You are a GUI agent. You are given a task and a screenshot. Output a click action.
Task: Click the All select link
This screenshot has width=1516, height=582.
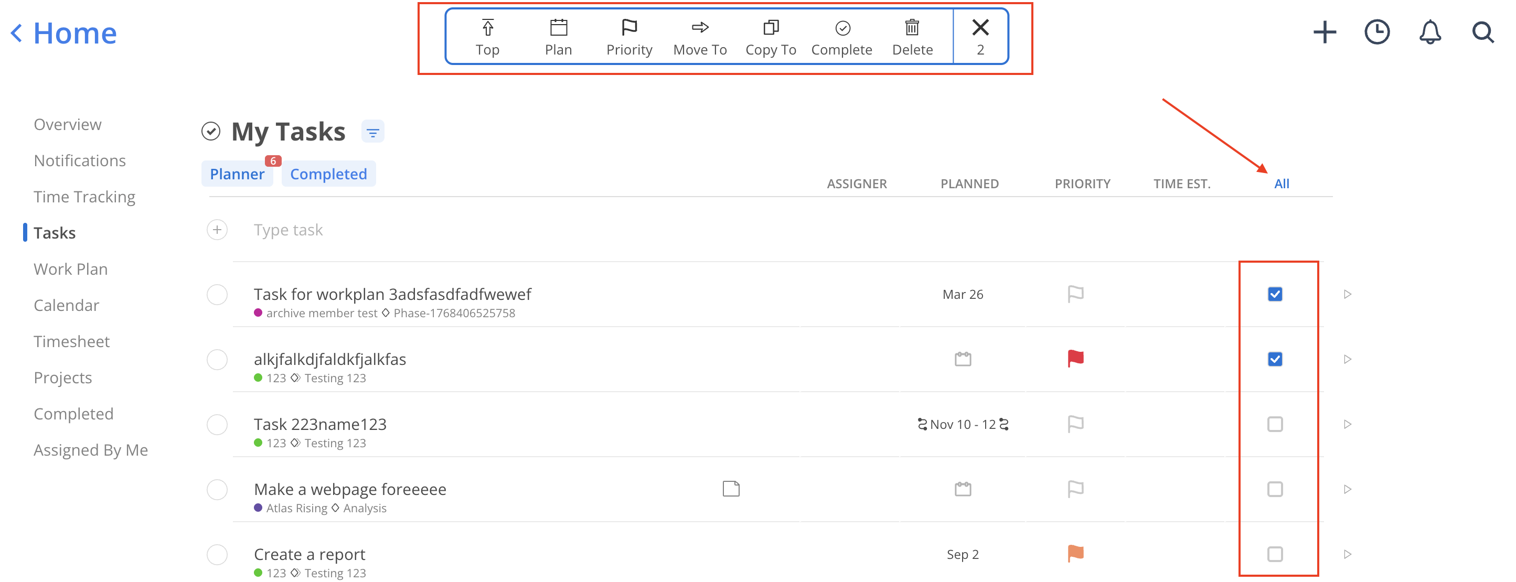click(x=1281, y=184)
